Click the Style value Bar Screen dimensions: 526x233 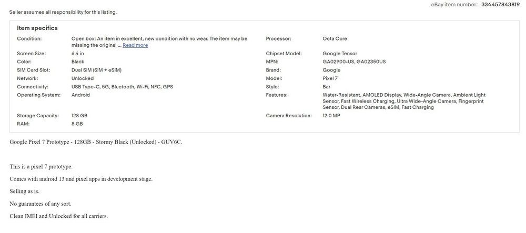327,87
